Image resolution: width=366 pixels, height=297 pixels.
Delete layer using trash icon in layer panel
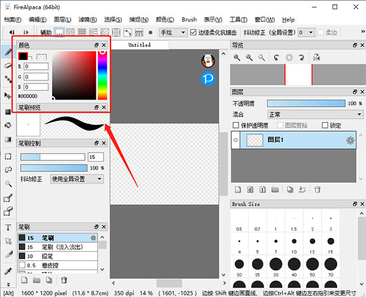coord(317,190)
